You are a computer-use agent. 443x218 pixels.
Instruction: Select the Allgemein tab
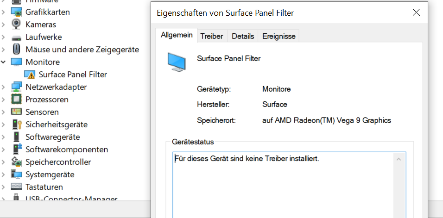click(177, 35)
